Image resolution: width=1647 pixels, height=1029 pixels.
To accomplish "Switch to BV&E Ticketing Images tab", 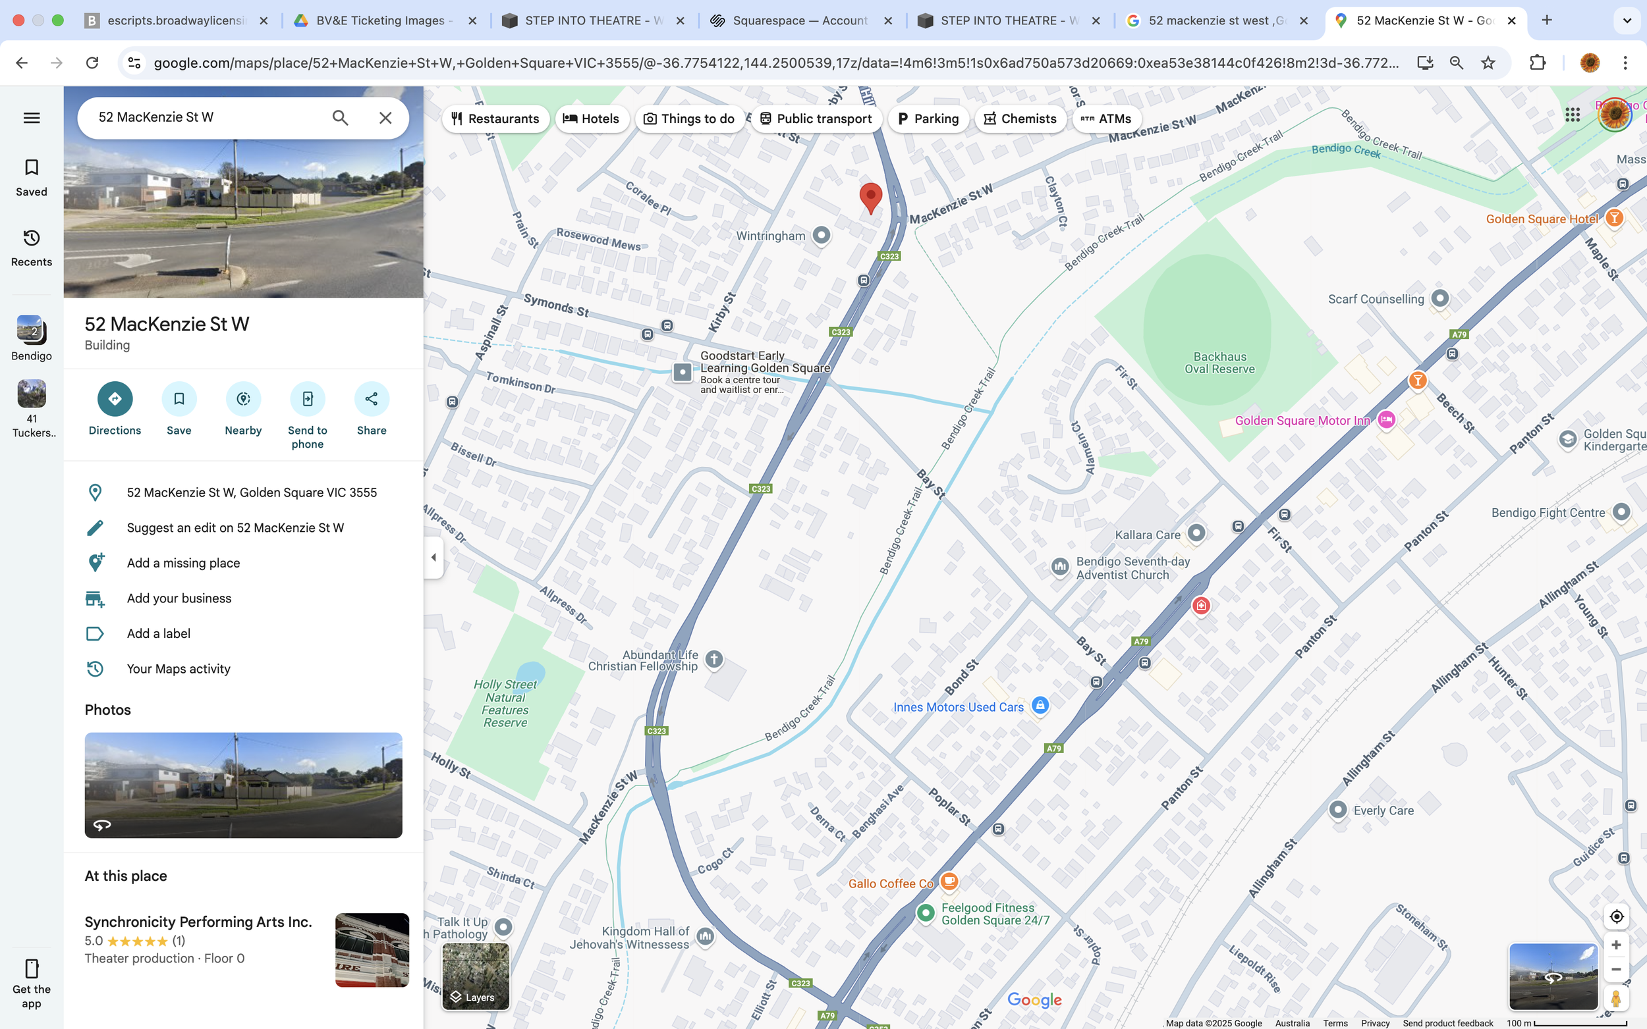I will 383,20.
